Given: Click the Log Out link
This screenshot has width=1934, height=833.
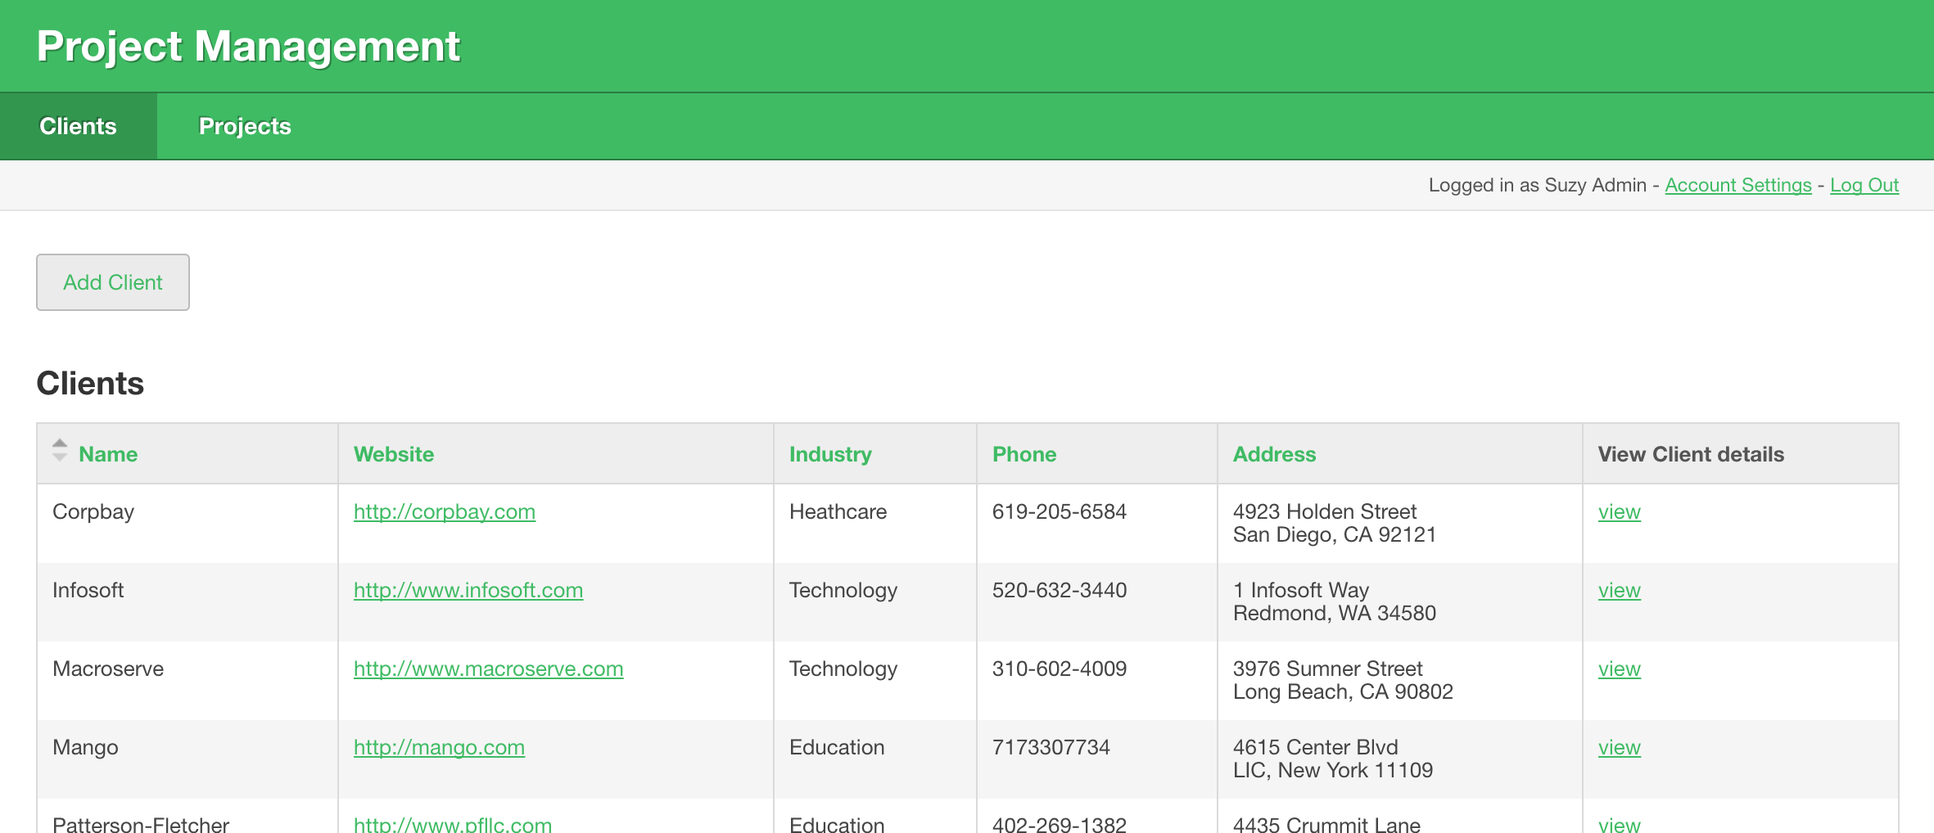Looking at the screenshot, I should click(x=1864, y=185).
